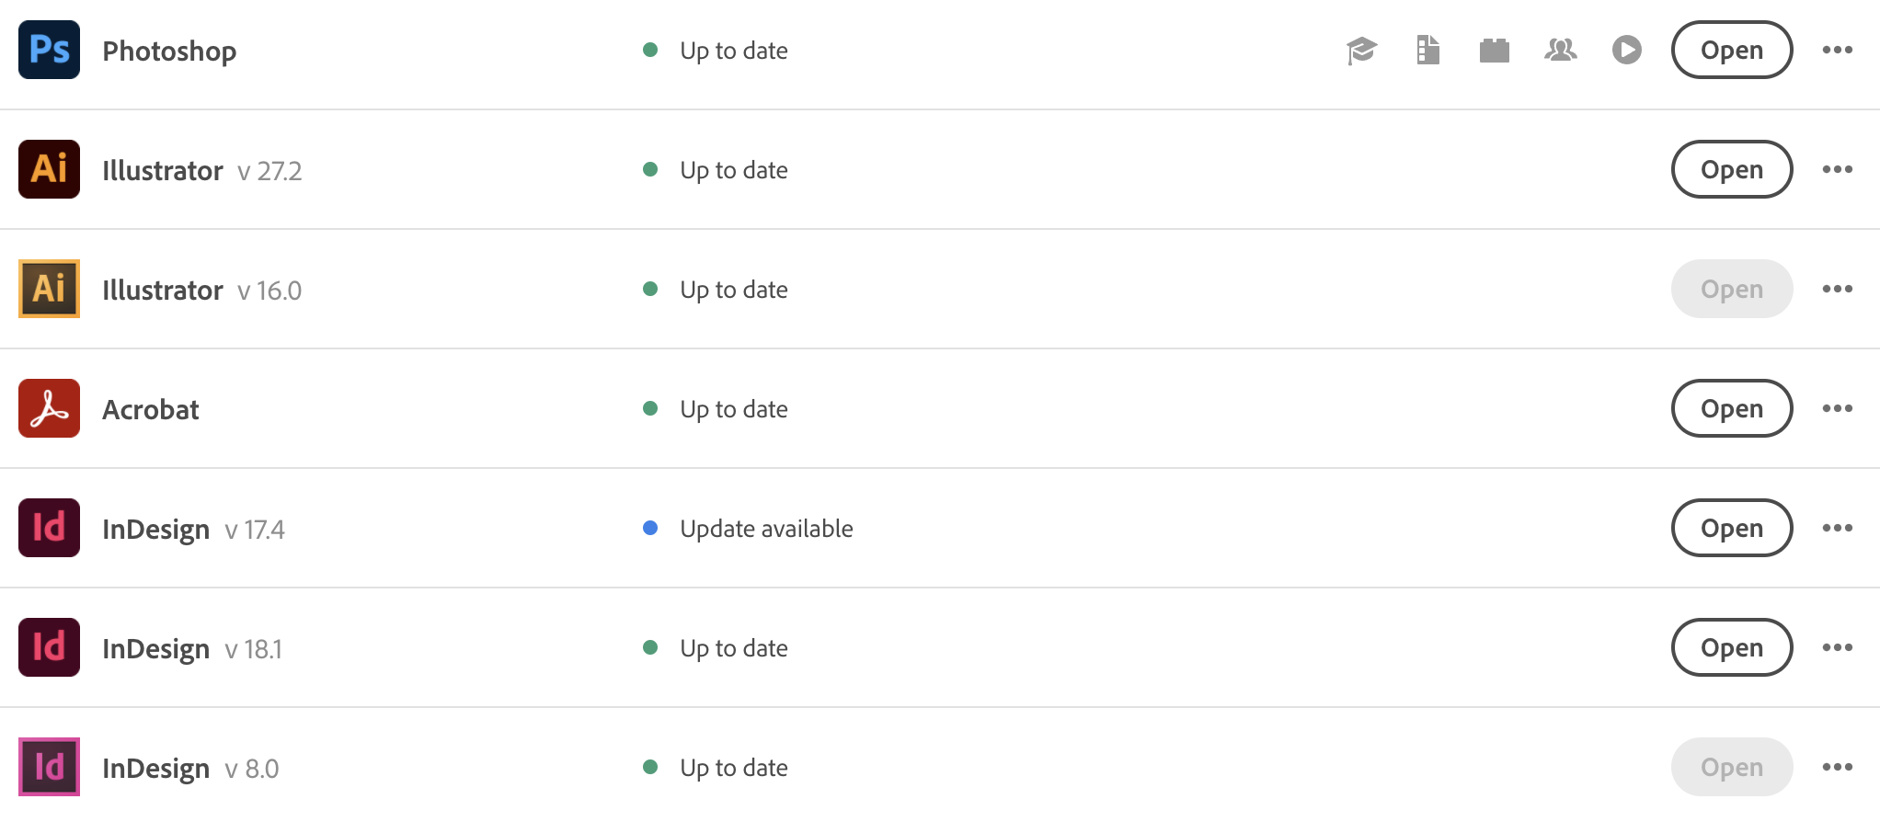Open the actions menu for Acrobat
The width and height of the screenshot is (1880, 822).
click(x=1838, y=408)
